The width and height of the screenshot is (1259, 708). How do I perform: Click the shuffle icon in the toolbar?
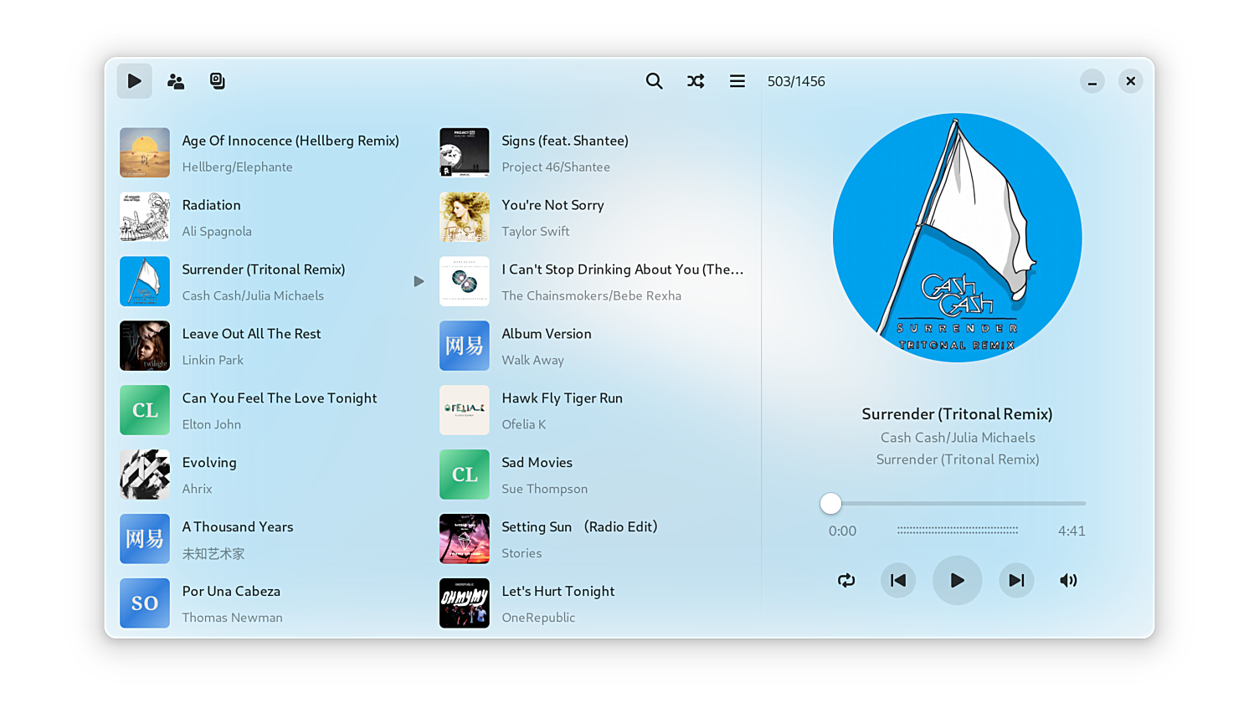tap(696, 81)
